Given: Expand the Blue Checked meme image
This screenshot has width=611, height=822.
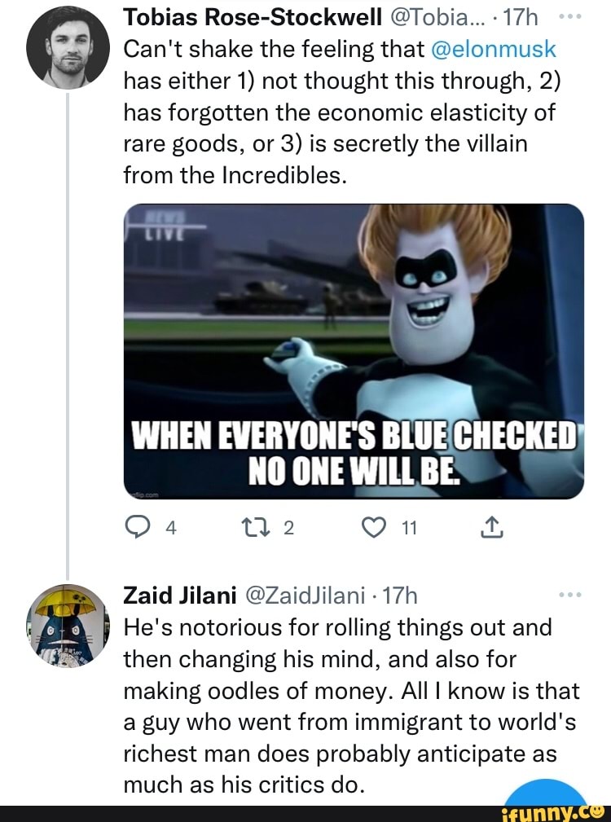Looking at the screenshot, I should (x=354, y=350).
